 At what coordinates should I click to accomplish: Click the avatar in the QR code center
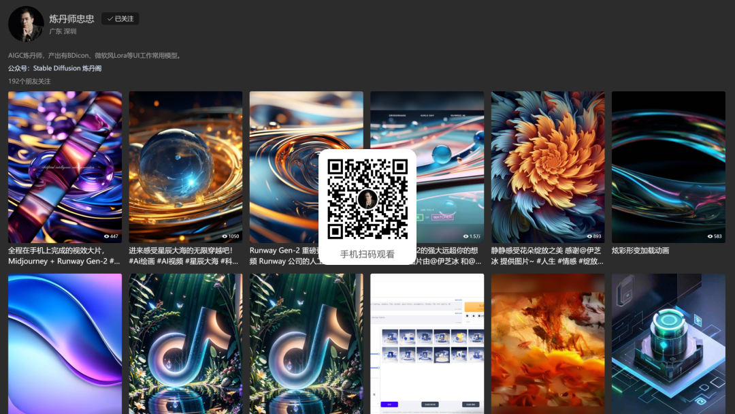pyautogui.click(x=367, y=200)
